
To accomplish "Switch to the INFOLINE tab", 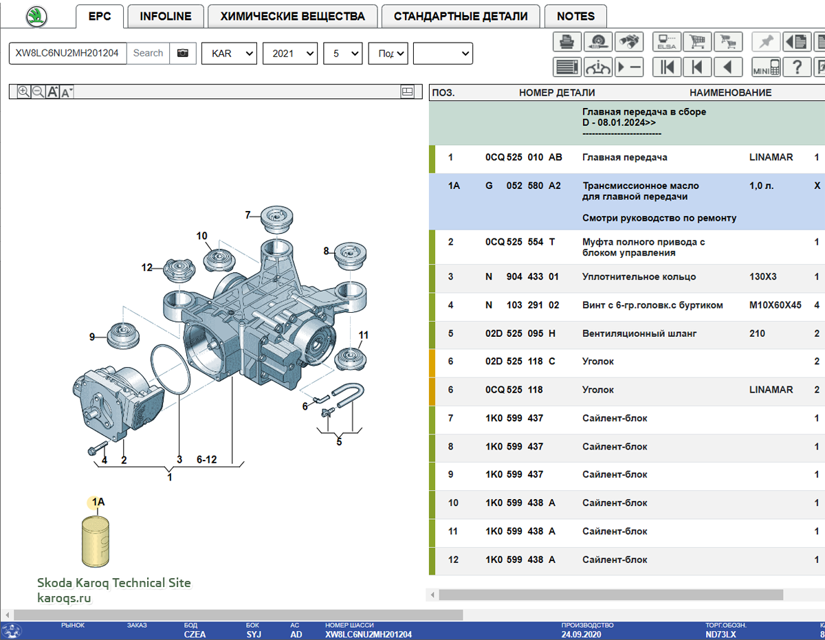I will point(166,16).
